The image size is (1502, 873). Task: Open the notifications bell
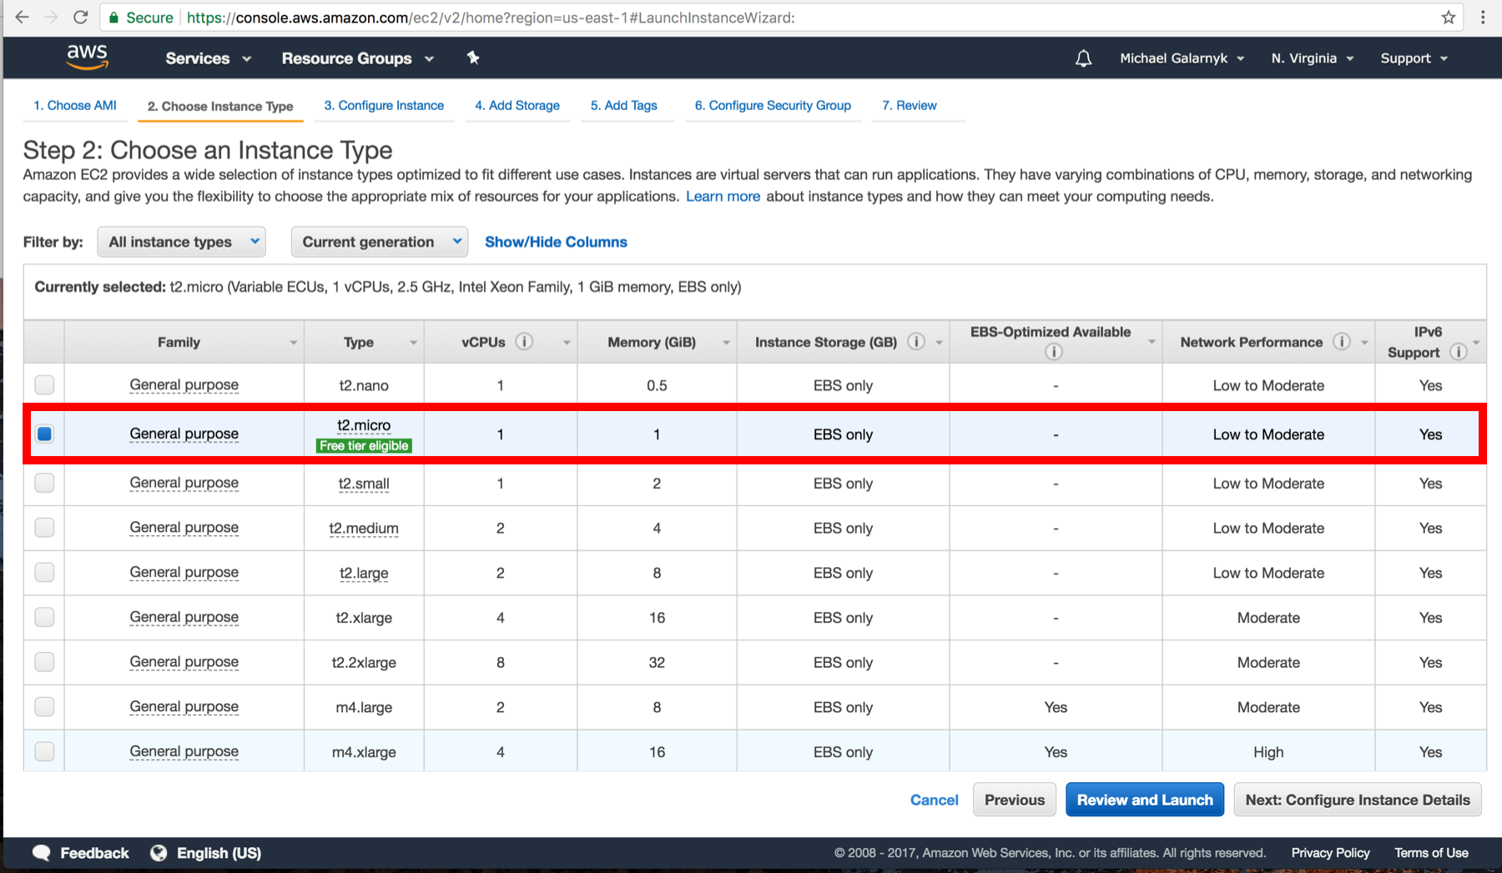tap(1082, 58)
